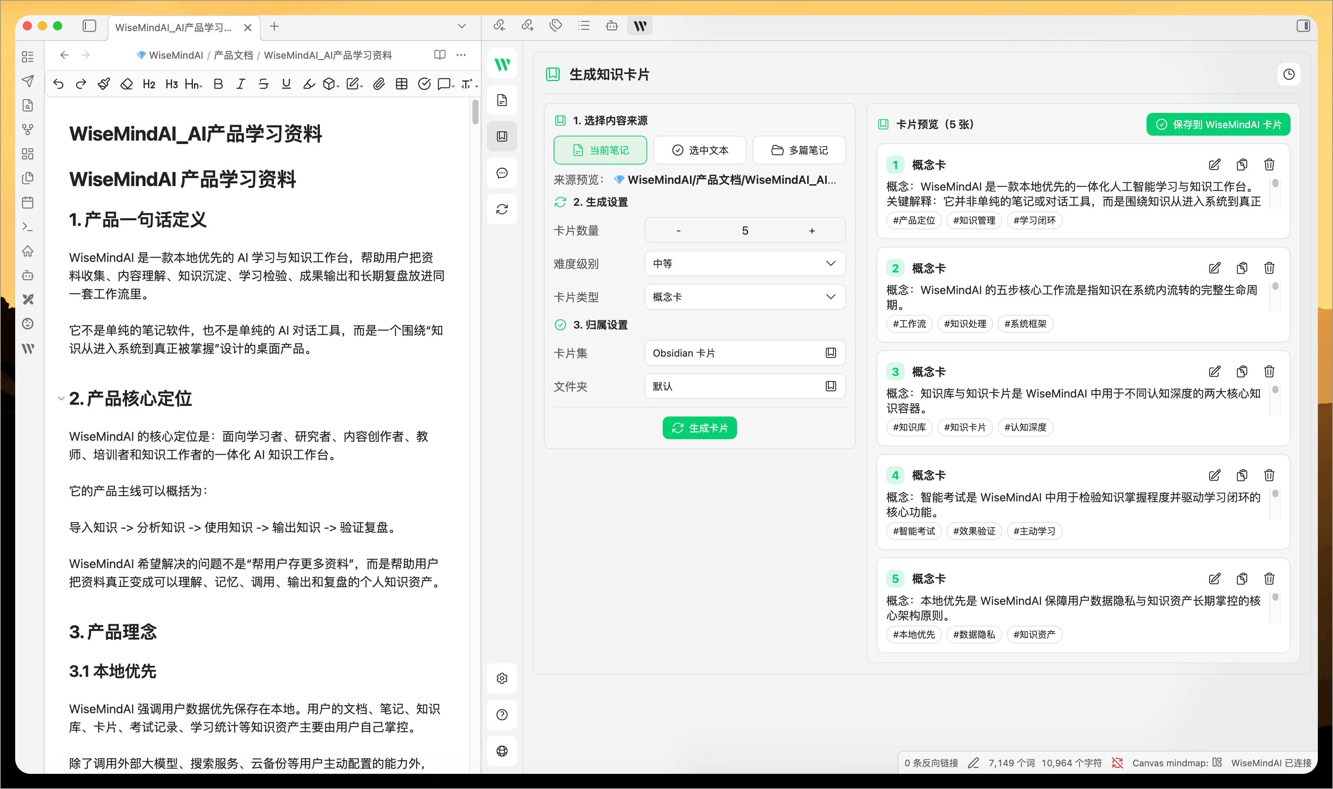Click the checkmark task icon in toolbar
Image resolution: width=1333 pixels, height=789 pixels.
pos(424,84)
